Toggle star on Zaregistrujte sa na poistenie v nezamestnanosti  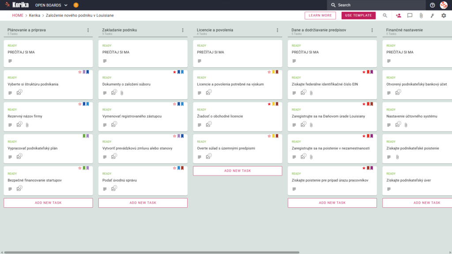[x=364, y=136]
